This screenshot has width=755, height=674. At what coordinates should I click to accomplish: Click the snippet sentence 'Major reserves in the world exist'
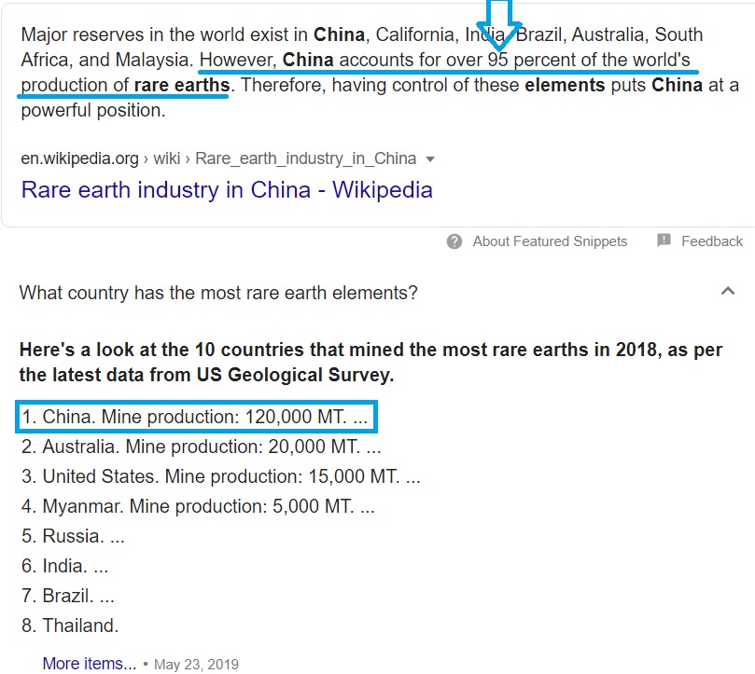[164, 34]
